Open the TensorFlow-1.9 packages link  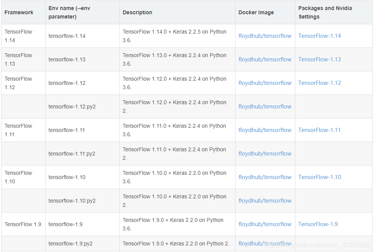click(x=318, y=224)
